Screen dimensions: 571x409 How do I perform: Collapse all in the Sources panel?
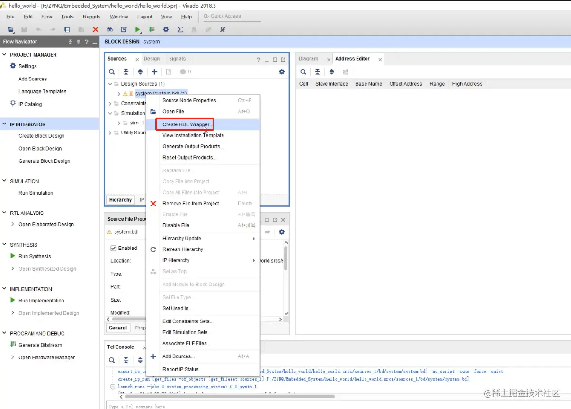point(126,72)
